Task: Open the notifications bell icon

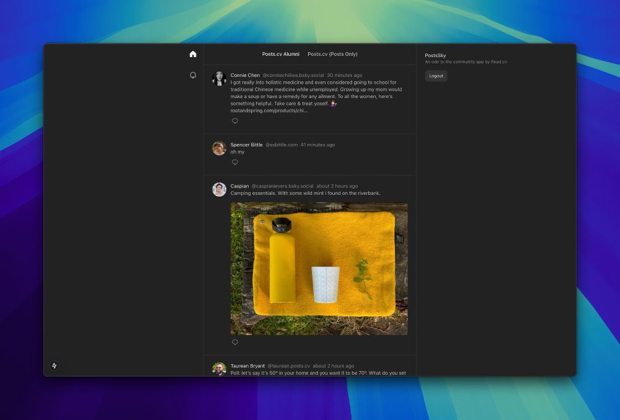Action: (193, 75)
